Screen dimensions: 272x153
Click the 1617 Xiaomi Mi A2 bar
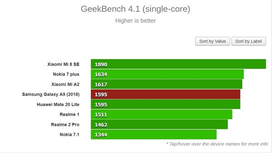[167, 84]
